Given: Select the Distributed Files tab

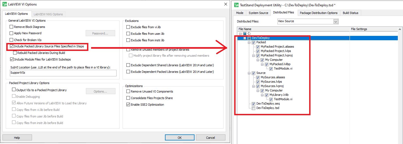Looking at the screenshot, I should 283,12.
